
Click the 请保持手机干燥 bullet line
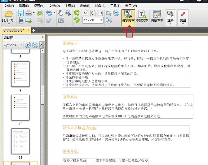click(x=77, y=77)
